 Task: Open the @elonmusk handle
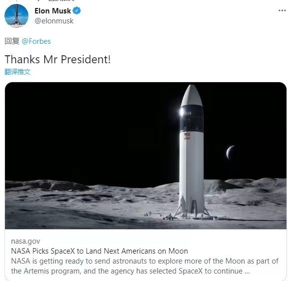pos(54,21)
